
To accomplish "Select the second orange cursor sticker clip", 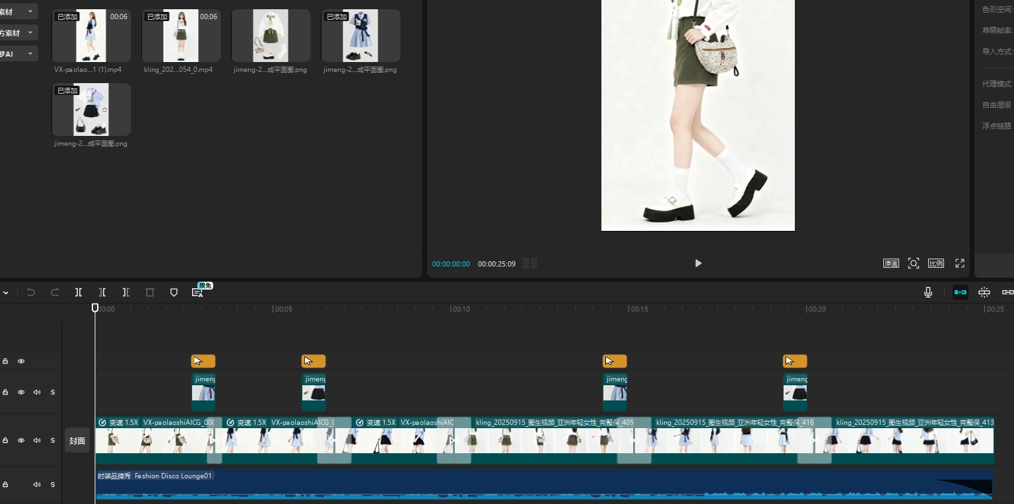I will point(314,362).
